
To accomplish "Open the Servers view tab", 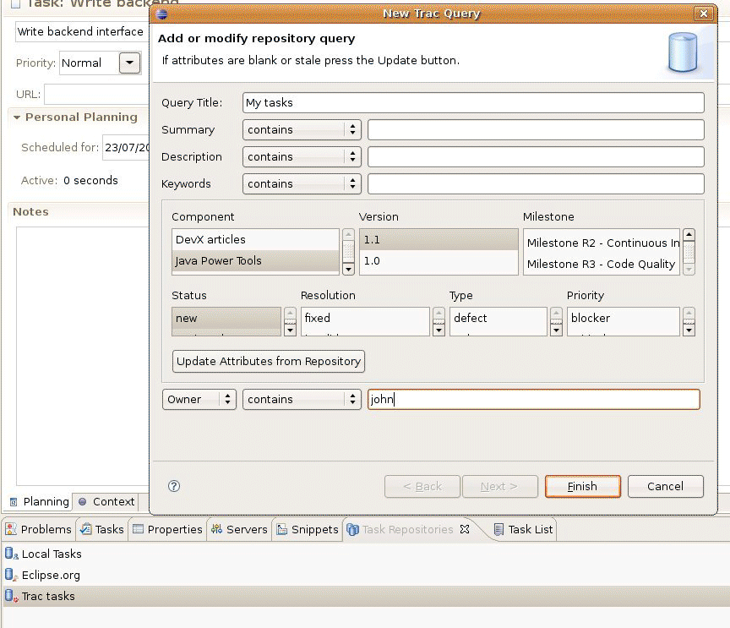I will 239,529.
